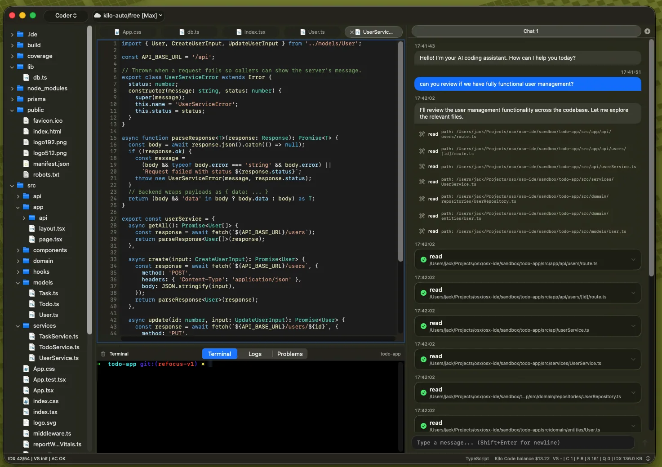
Task: Click the file icon beside logo.svg
Action: point(26,423)
